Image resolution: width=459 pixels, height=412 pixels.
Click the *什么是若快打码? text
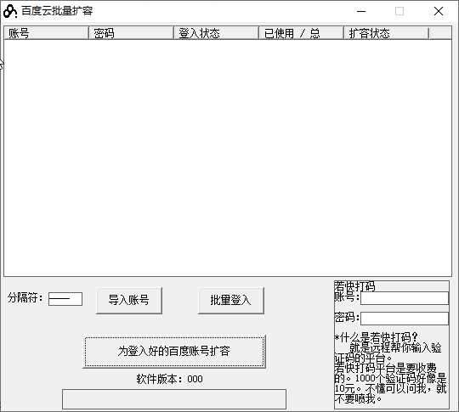(376, 338)
